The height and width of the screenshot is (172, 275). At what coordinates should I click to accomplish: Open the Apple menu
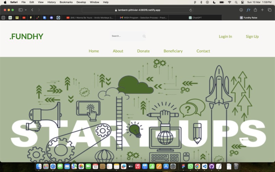point(5,2)
